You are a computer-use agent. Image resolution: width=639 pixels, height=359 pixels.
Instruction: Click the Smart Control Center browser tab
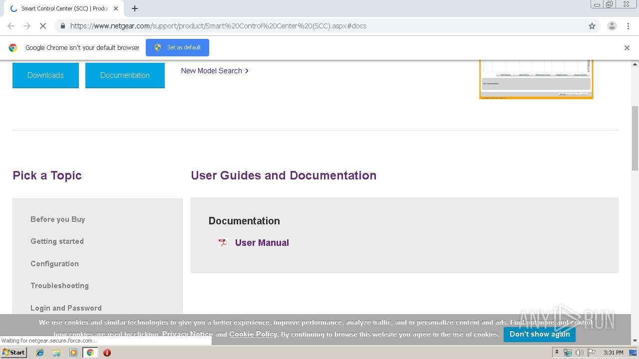pyautogui.click(x=63, y=8)
